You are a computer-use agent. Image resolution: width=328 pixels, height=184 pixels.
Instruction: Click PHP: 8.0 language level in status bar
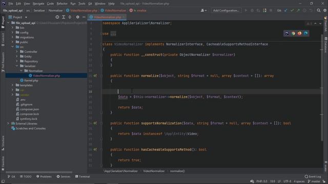point(262,181)
